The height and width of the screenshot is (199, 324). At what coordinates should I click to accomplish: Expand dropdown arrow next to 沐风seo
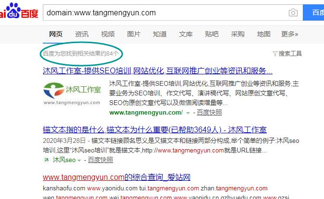79,160
